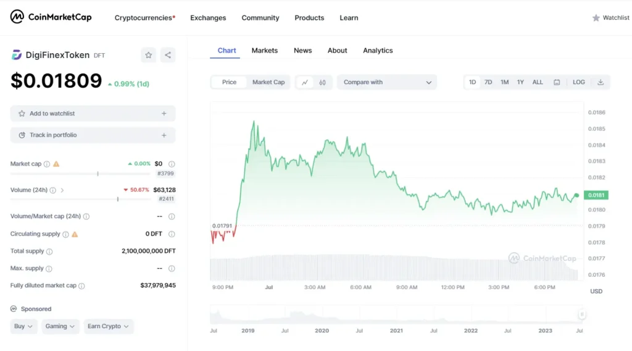Click info icon beside $0 market cap value
Screen dimensions: 632x351
(x=172, y=164)
